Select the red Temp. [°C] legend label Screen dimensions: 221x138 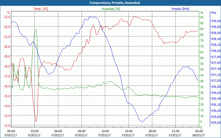coord(41,9)
